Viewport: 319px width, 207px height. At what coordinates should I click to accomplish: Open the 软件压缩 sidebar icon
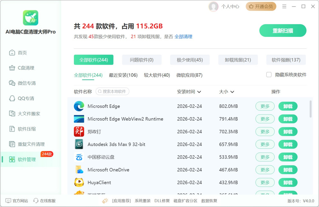[x=12, y=129]
